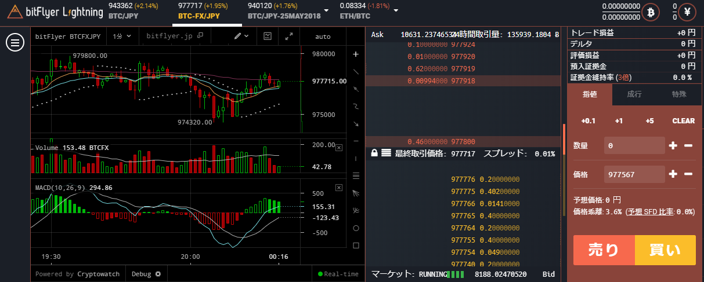
Task: Select the 指値 limit order tab
Action: click(x=590, y=94)
